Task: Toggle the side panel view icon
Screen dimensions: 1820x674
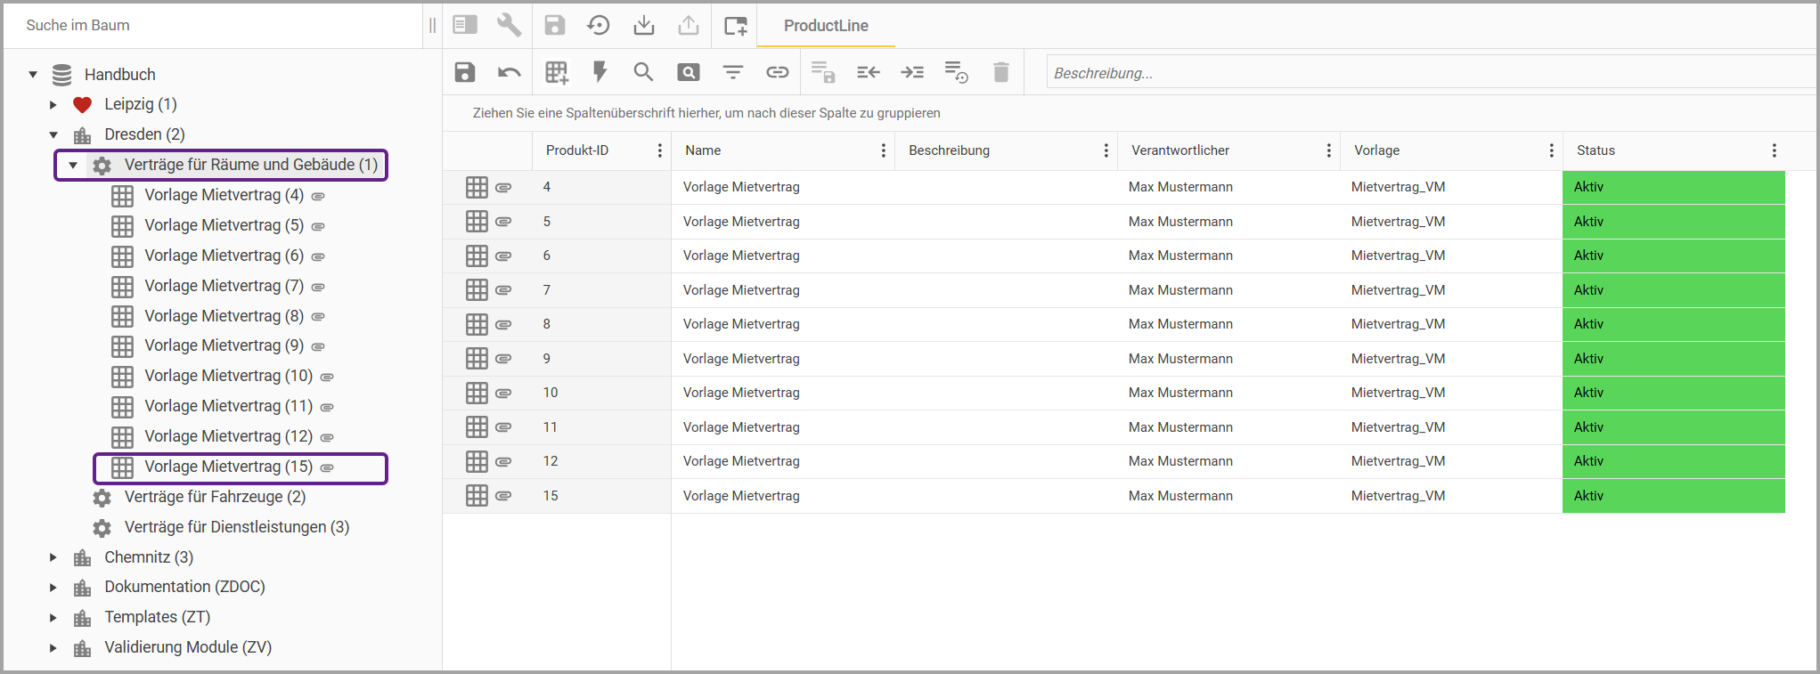Action: [465, 25]
